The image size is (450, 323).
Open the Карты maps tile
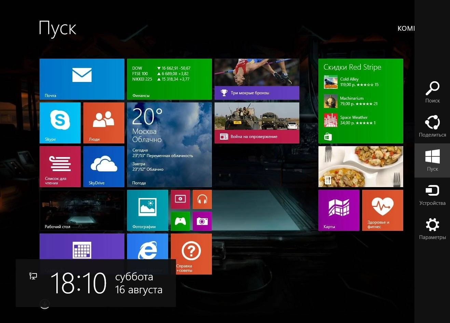(339, 210)
